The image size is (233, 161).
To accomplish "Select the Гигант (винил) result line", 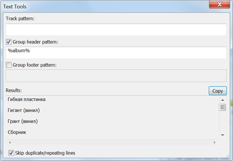I will (24, 111).
